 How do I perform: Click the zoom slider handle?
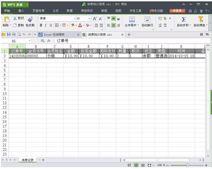tap(187, 165)
